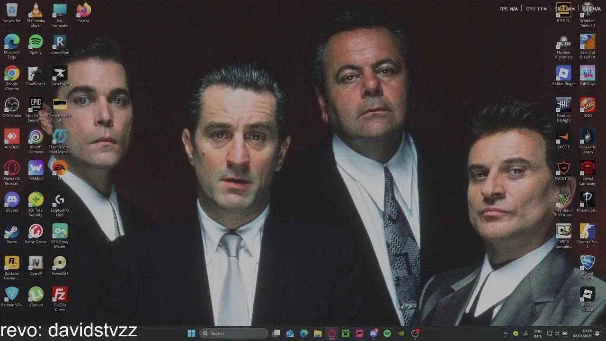Image resolution: width=606 pixels, height=341 pixels.
Task: Launch the Logitech G HUB desktop shortcut
Action: coord(60,205)
